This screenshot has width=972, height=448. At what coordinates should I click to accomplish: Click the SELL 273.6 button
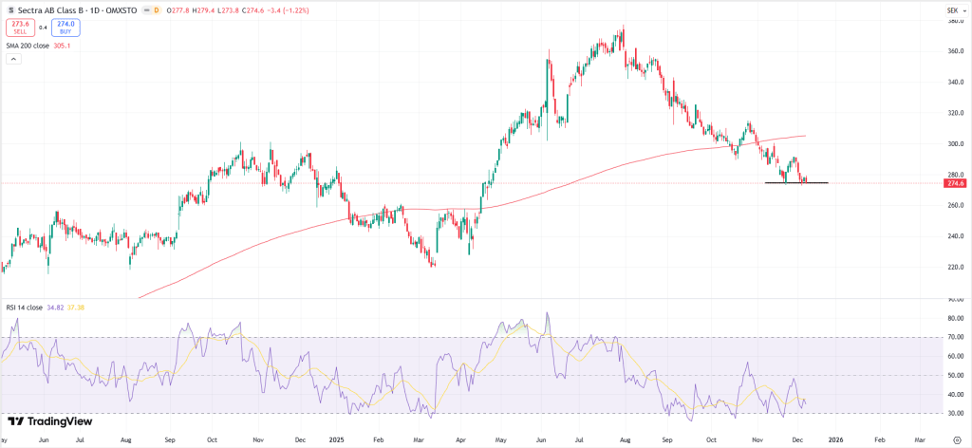pos(18,28)
